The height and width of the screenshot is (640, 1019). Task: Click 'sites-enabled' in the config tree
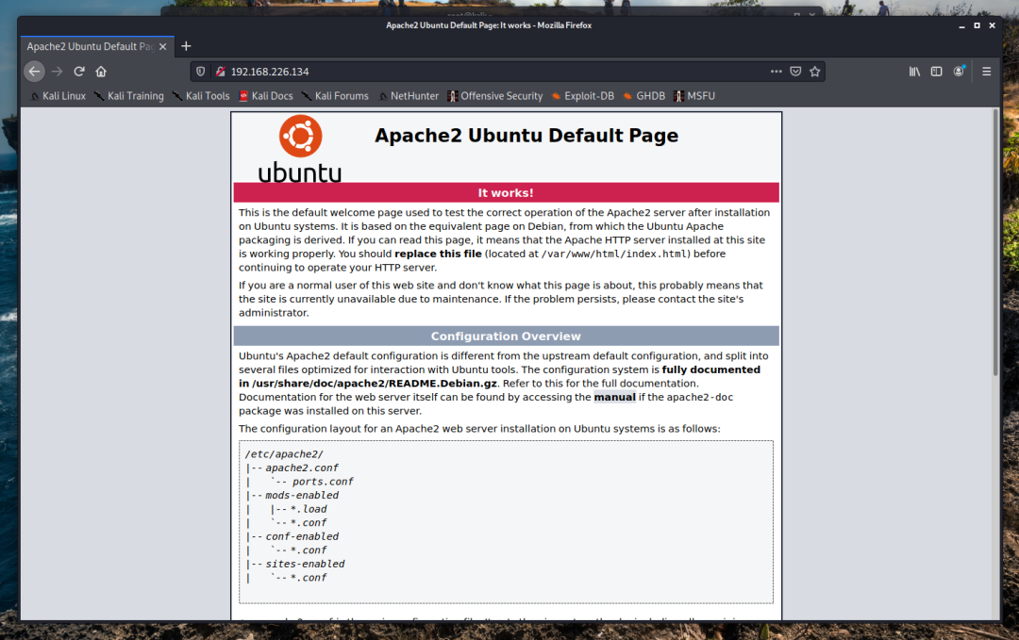coord(306,564)
